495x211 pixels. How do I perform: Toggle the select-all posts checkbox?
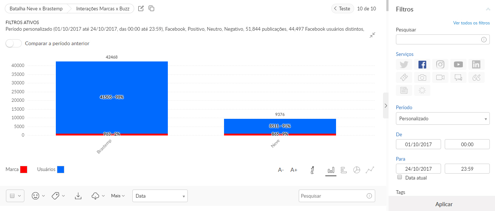point(12,196)
